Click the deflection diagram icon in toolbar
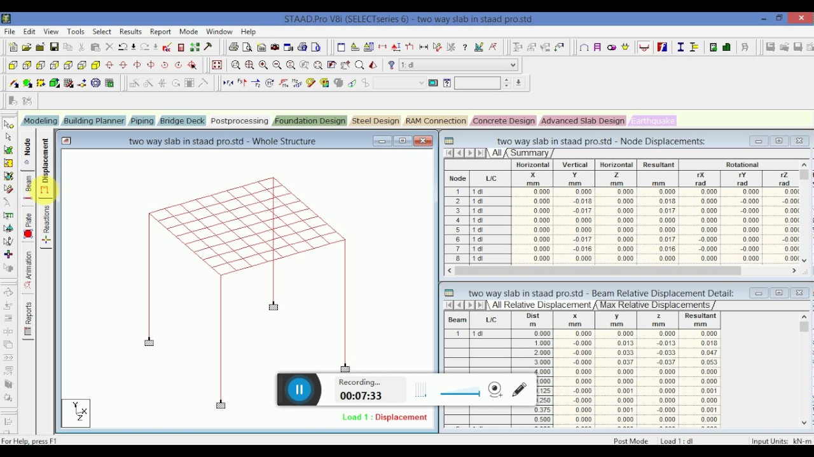814x457 pixels. tap(644, 47)
